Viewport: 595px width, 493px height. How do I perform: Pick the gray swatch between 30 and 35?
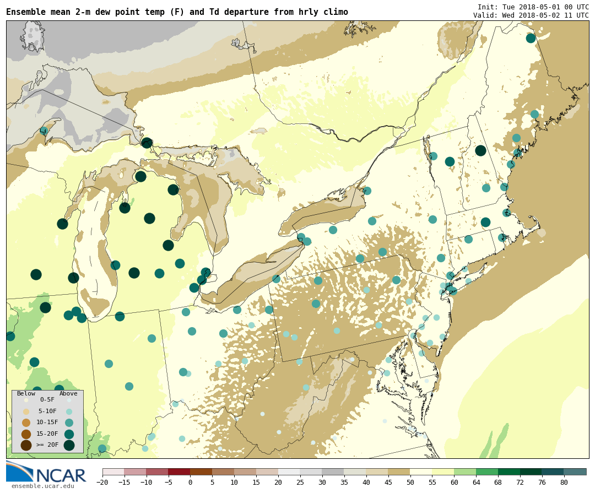pos(333,472)
